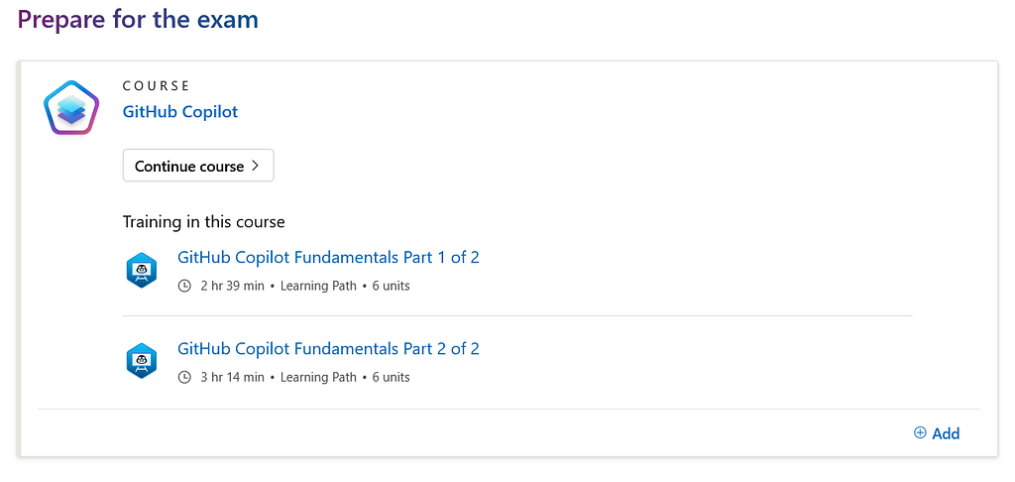Add the course using the Add link

coord(937,433)
